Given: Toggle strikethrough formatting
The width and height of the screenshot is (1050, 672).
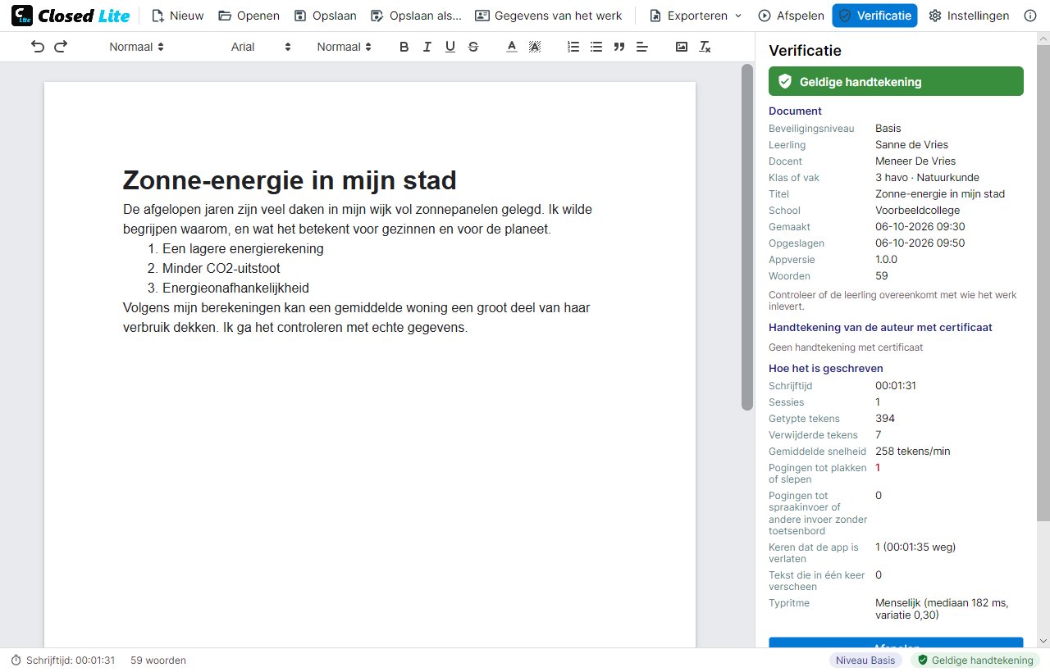Looking at the screenshot, I should click(473, 47).
